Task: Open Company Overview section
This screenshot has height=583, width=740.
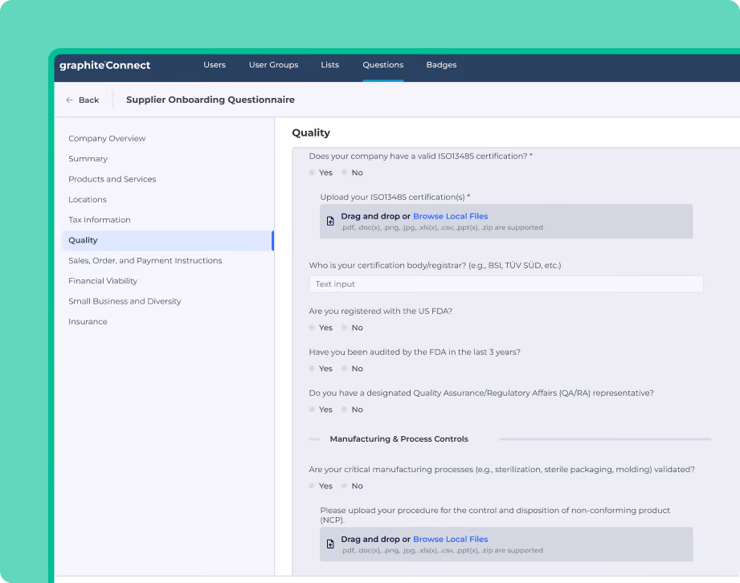Action: 107,138
